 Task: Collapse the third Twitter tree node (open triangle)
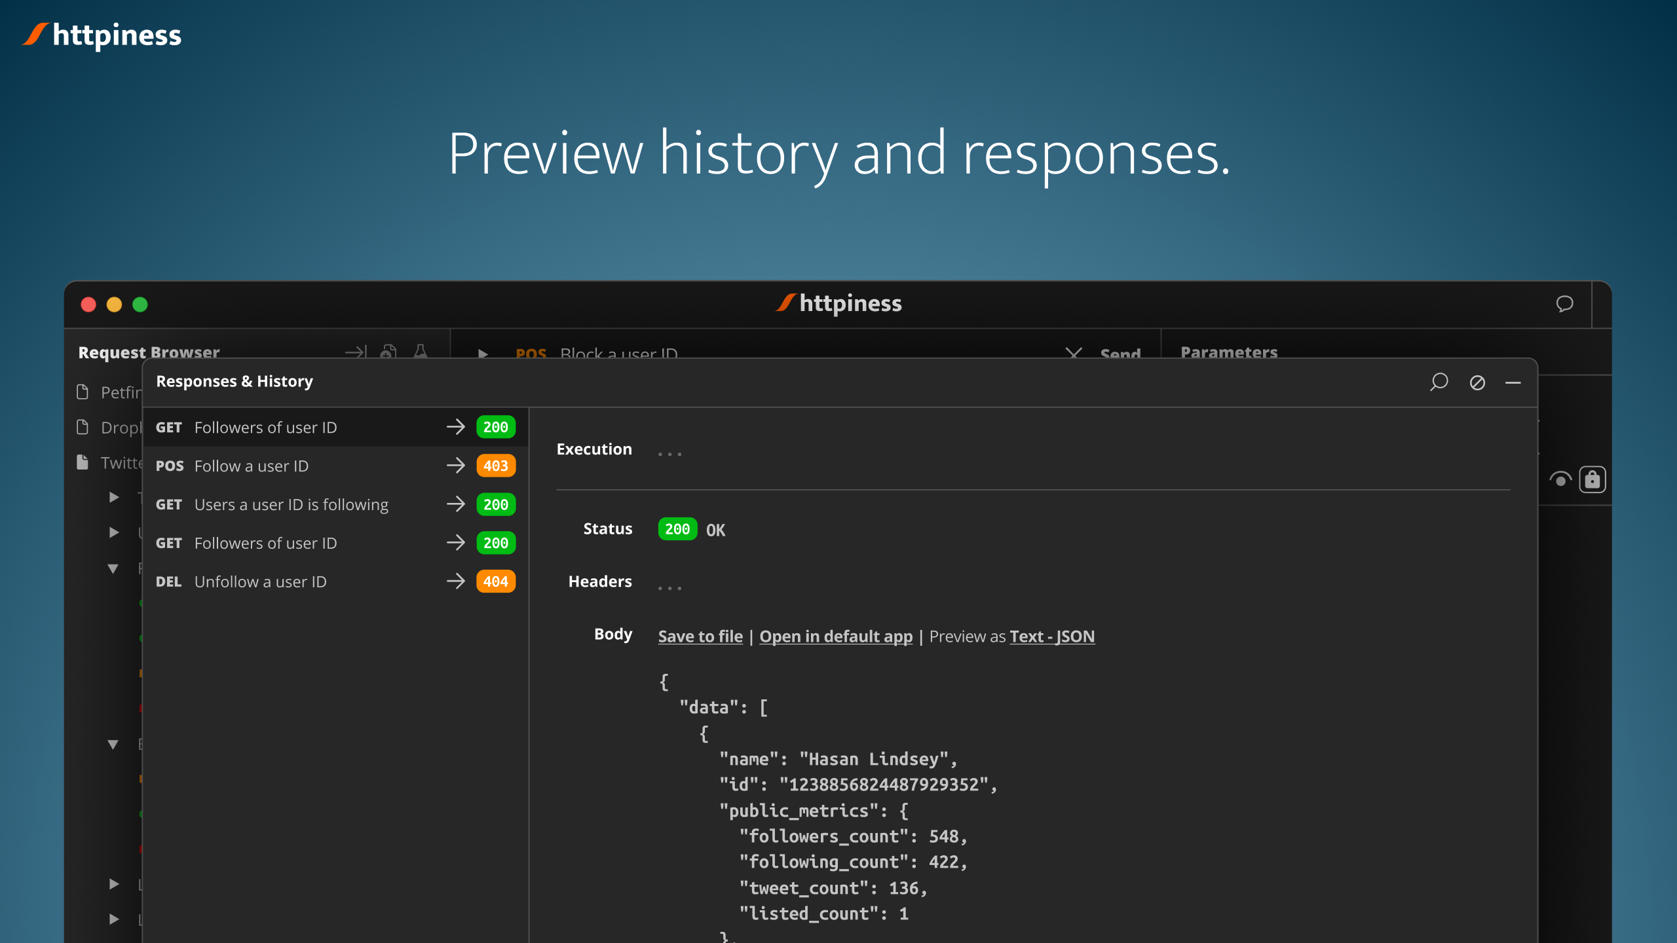pyautogui.click(x=113, y=568)
